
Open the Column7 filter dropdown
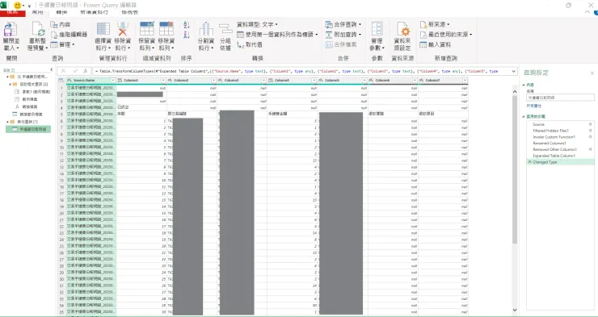465,81
